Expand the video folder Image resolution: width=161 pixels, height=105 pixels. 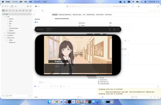6,40
